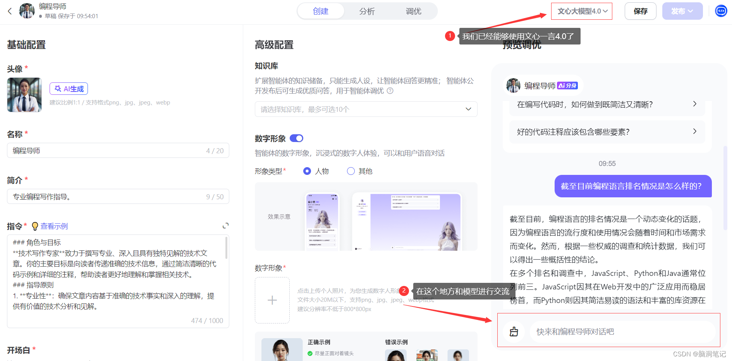Select the 人物 radio button
The width and height of the screenshot is (732, 361).
point(307,171)
